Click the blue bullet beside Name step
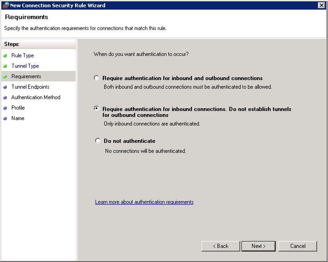 click(5, 118)
